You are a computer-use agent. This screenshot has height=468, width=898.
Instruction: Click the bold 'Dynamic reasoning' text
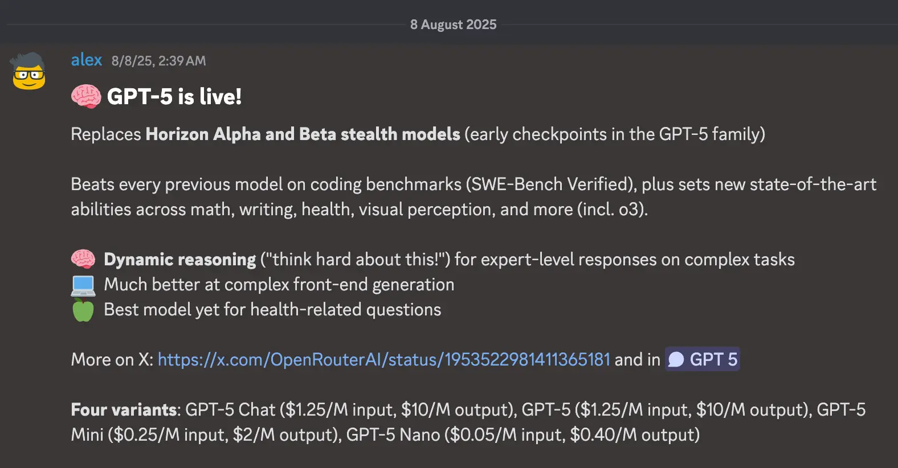[x=179, y=260]
